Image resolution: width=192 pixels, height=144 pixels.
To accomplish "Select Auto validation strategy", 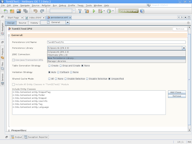I will (x=49, y=72).
